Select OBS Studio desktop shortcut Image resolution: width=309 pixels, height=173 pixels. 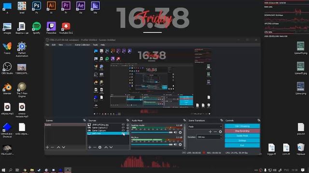pyautogui.click(x=7, y=68)
